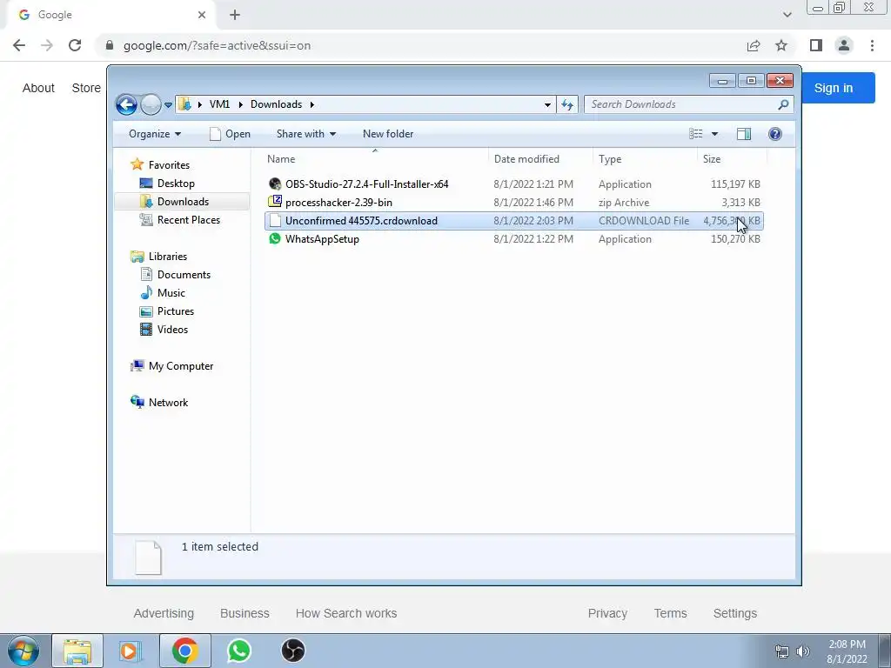The image size is (891, 668).
Task: Click the WhatsAppSetup file icon
Action: [275, 238]
